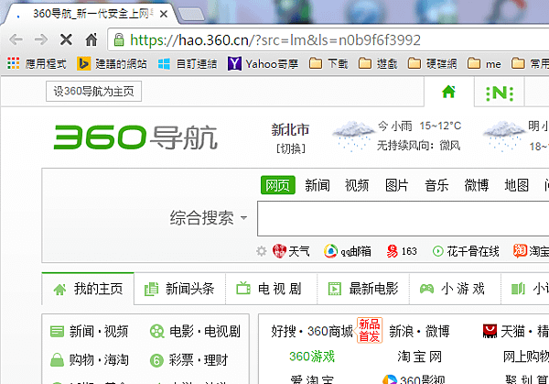Open a new tab button
The image size is (549, 384).
pos(191,15)
